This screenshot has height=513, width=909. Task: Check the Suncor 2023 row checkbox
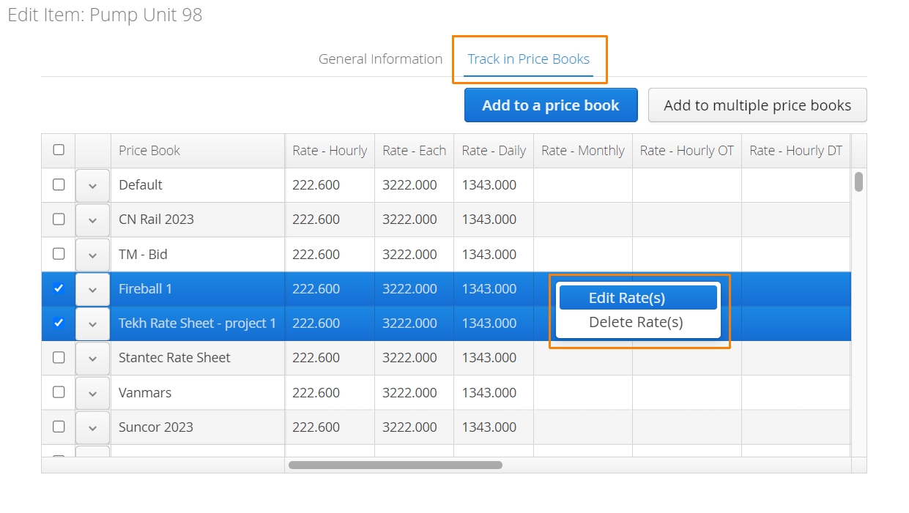coord(59,427)
